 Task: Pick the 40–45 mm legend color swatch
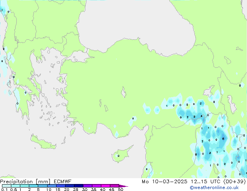click(x=106, y=186)
